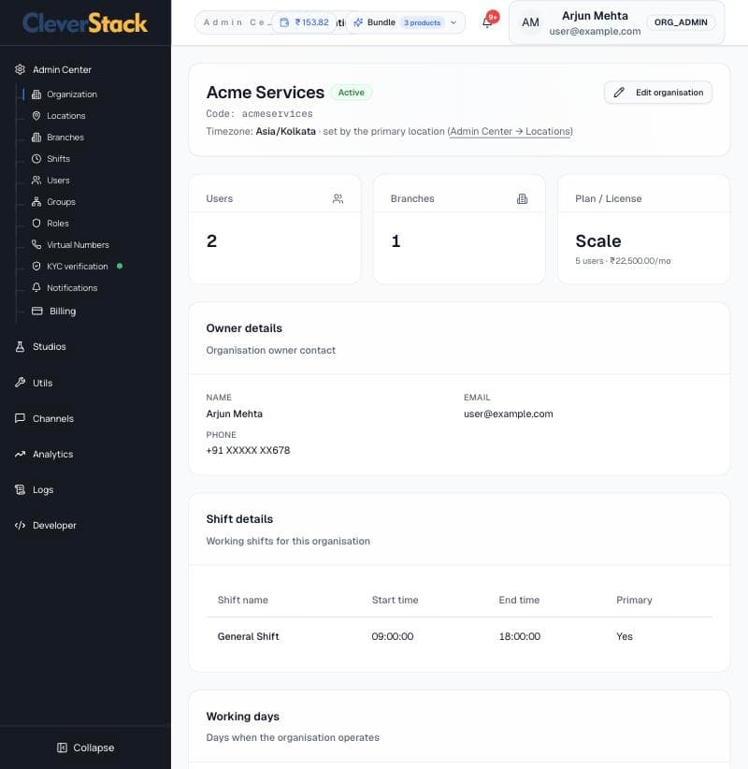Open the Admin Ce... breadcrumb pill

[237, 22]
